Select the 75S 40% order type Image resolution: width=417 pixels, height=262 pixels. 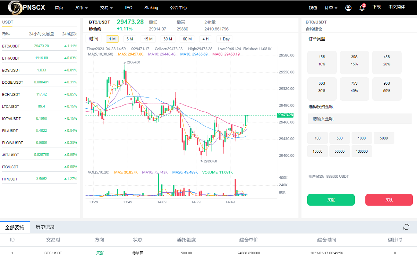[x=354, y=89]
